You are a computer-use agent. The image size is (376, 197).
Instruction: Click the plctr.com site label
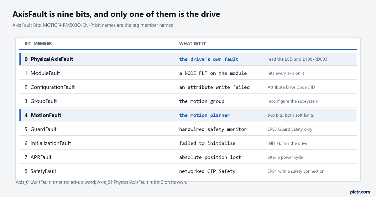(x=360, y=192)
